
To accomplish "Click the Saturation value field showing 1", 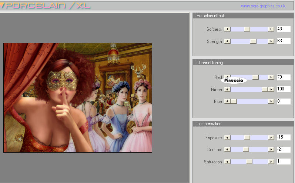I will click(284, 162).
